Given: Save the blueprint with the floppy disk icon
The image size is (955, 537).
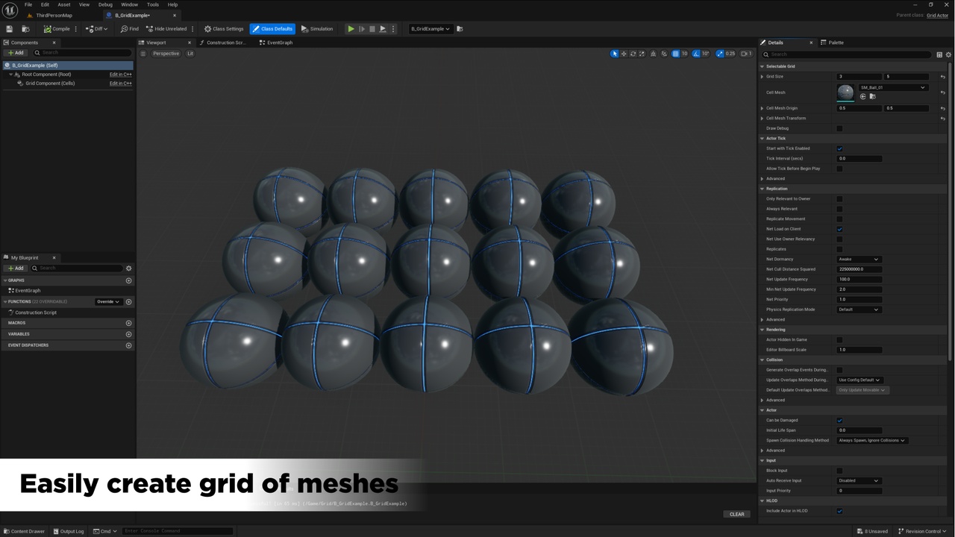Looking at the screenshot, I should click(x=10, y=29).
